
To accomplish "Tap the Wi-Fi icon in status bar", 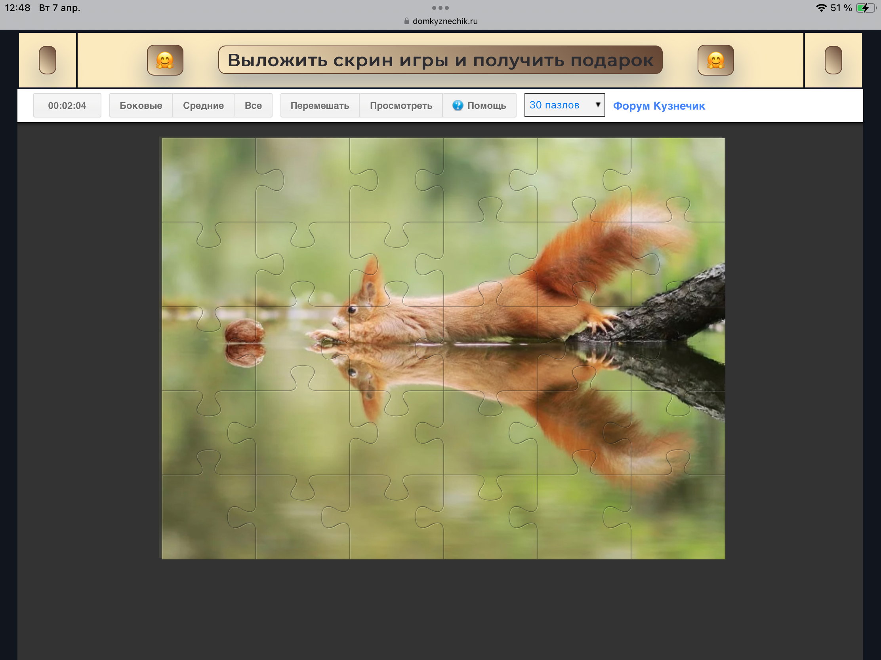I will (821, 8).
